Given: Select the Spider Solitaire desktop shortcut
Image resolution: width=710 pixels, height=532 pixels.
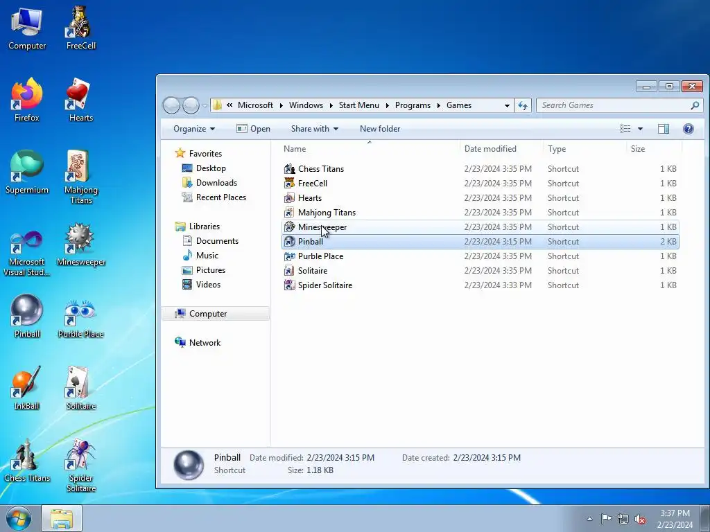Looking at the screenshot, I should click(x=80, y=465).
